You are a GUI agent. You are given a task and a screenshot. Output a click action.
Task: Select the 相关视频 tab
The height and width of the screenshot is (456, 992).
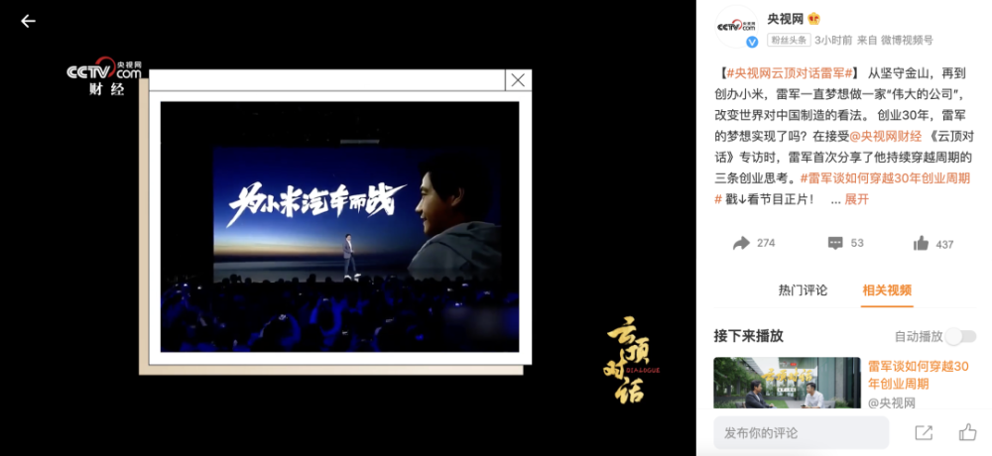[x=887, y=290]
